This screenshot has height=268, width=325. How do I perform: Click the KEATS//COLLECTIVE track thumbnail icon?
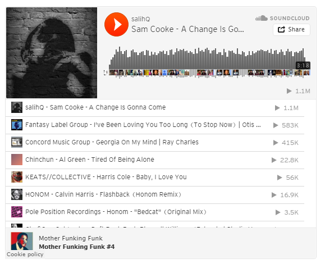17,177
